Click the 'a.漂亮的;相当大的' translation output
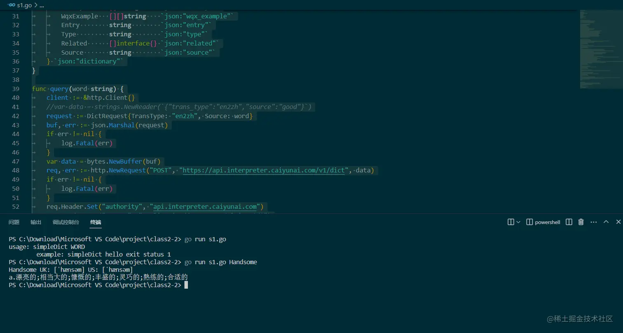Viewport: 623px width, 333px height. (98, 277)
